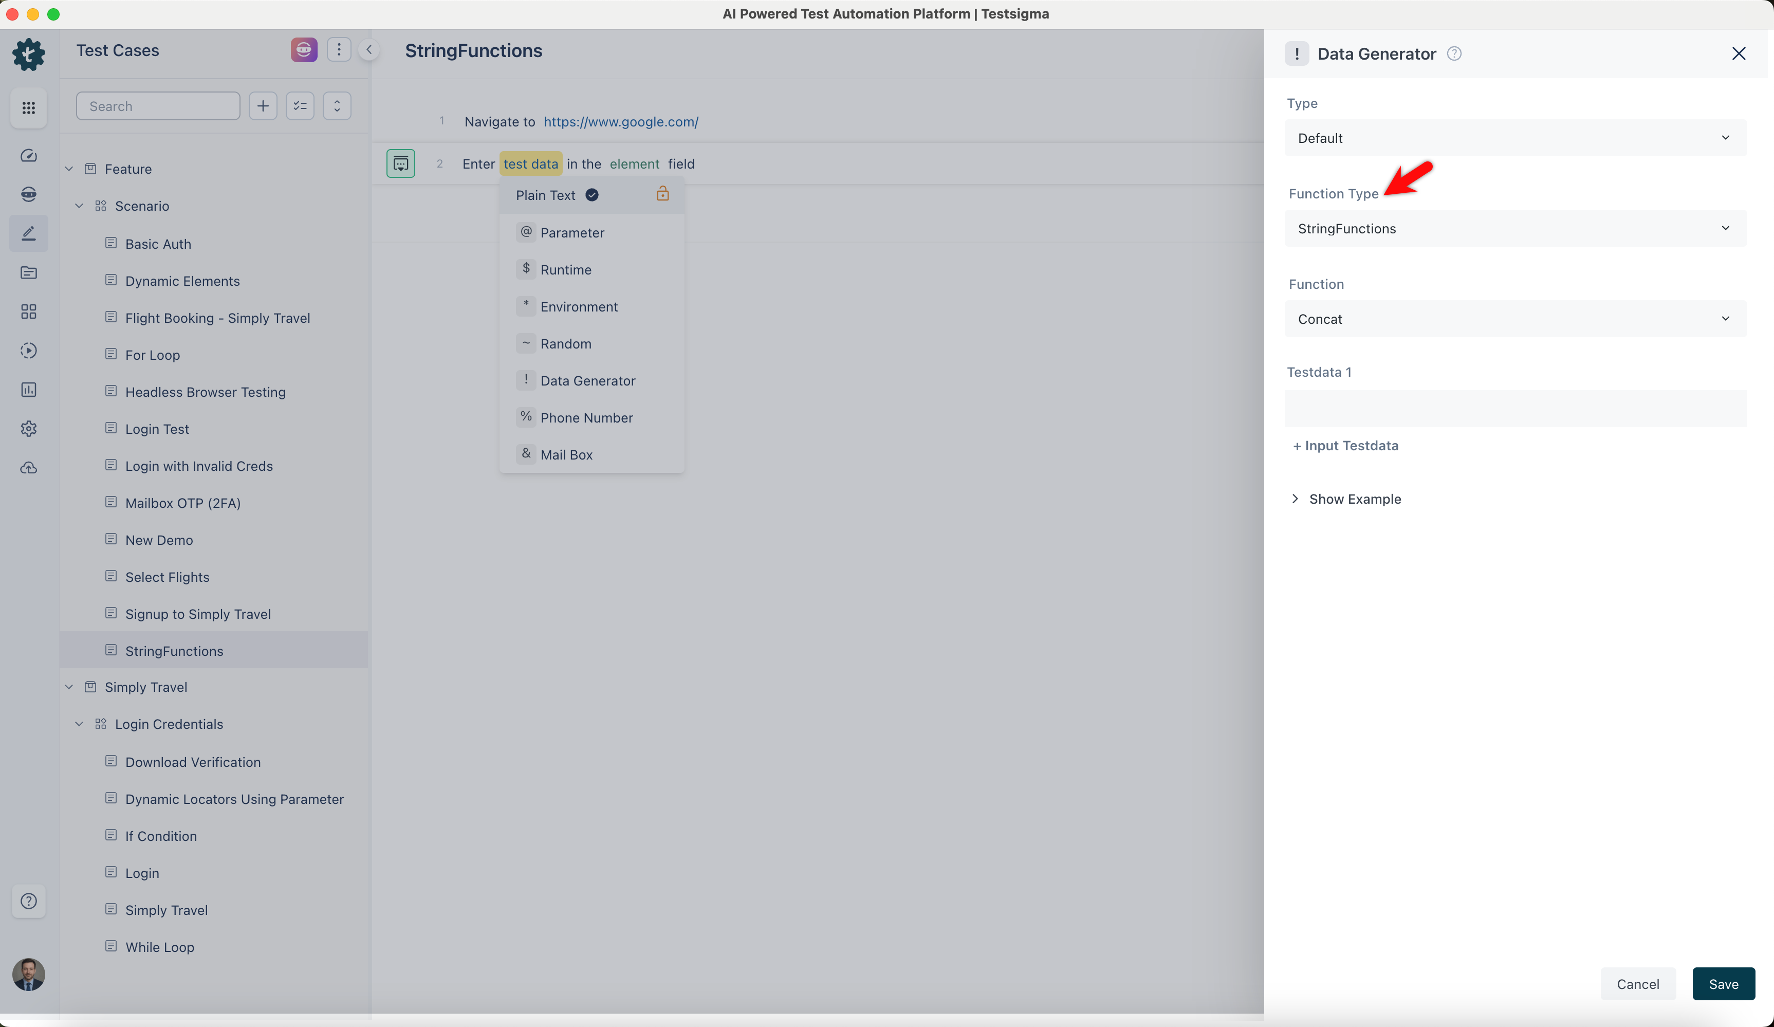The height and width of the screenshot is (1027, 1774).
Task: Collapse the Login Credentials node
Action: (80, 724)
